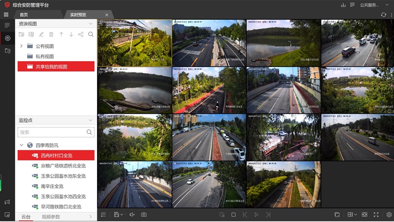Open the download icon in title bar
394x222 pixels.
[x=343, y=5]
